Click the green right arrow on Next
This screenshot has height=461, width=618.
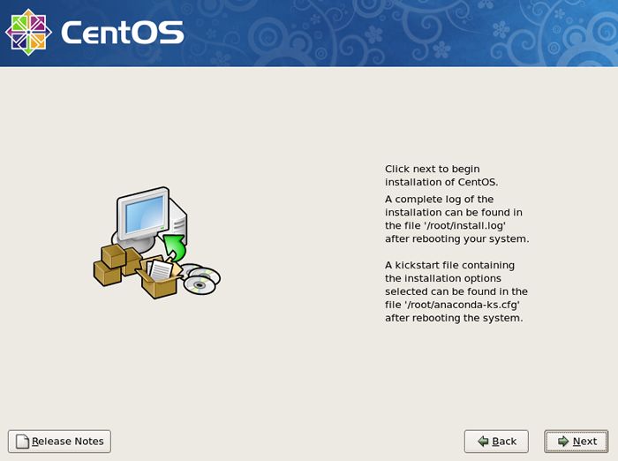pyautogui.click(x=563, y=442)
